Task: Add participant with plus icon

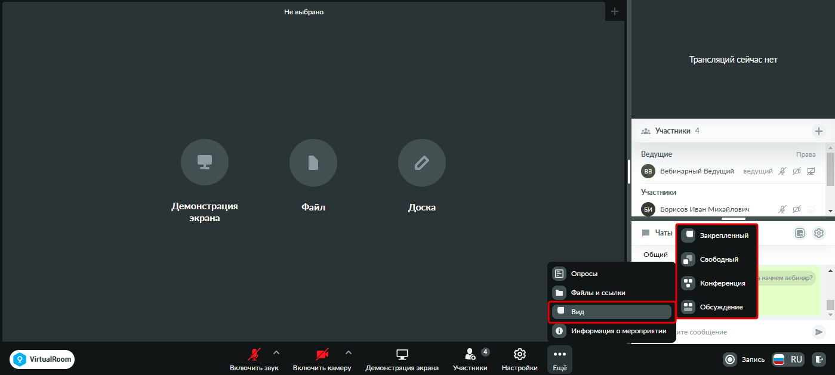Action: [x=818, y=131]
